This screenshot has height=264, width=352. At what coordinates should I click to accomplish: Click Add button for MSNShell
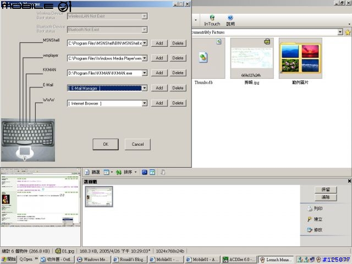[x=159, y=43]
